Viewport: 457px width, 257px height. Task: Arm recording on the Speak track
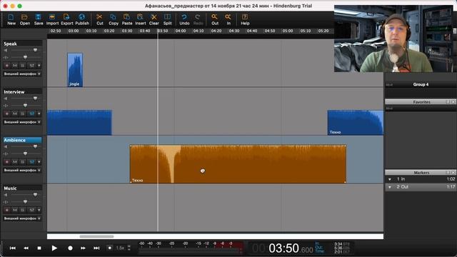click(x=7, y=66)
